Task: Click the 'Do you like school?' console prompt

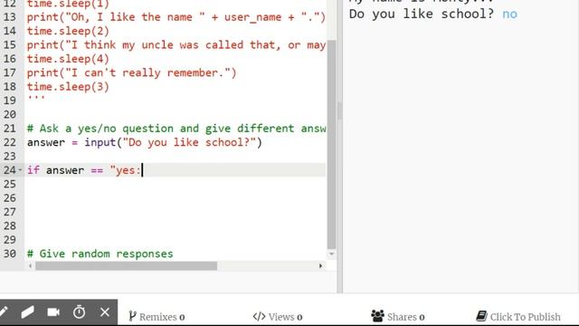Action: tap(422, 14)
